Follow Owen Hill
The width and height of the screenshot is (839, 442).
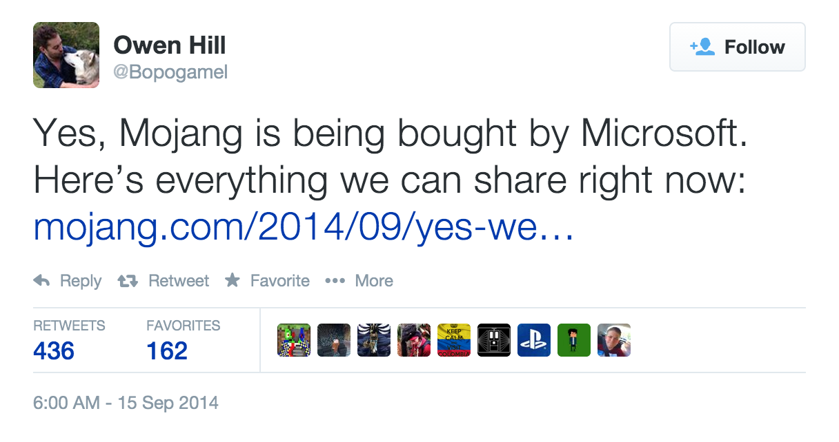(737, 47)
